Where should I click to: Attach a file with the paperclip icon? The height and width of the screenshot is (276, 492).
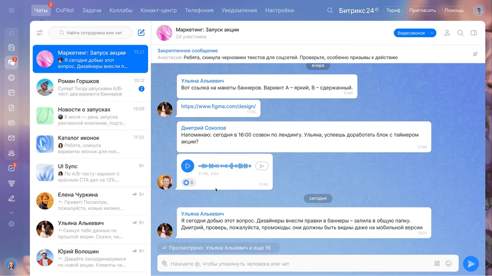click(165, 264)
